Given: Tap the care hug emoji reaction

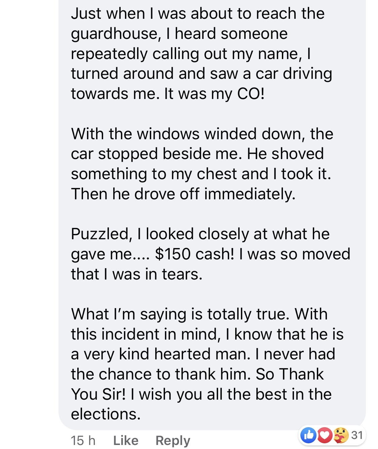Looking at the screenshot, I should pyautogui.click(x=340, y=435).
